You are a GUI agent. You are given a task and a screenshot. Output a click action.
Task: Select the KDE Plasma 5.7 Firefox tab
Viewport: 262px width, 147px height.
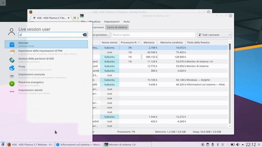(51, 18)
